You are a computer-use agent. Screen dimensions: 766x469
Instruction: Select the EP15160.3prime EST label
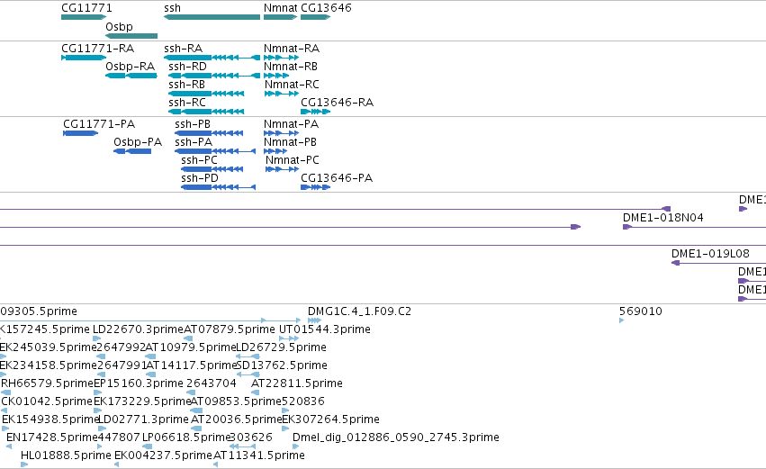click(139, 384)
